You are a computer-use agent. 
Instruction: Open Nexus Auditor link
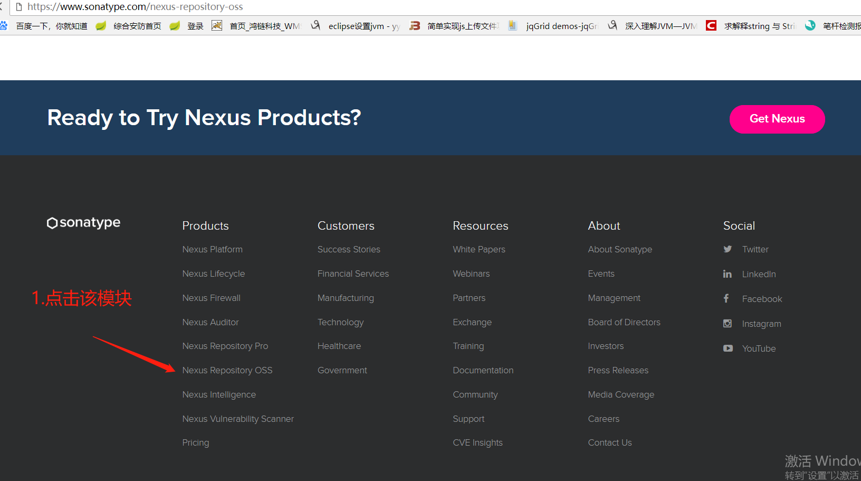pos(211,322)
